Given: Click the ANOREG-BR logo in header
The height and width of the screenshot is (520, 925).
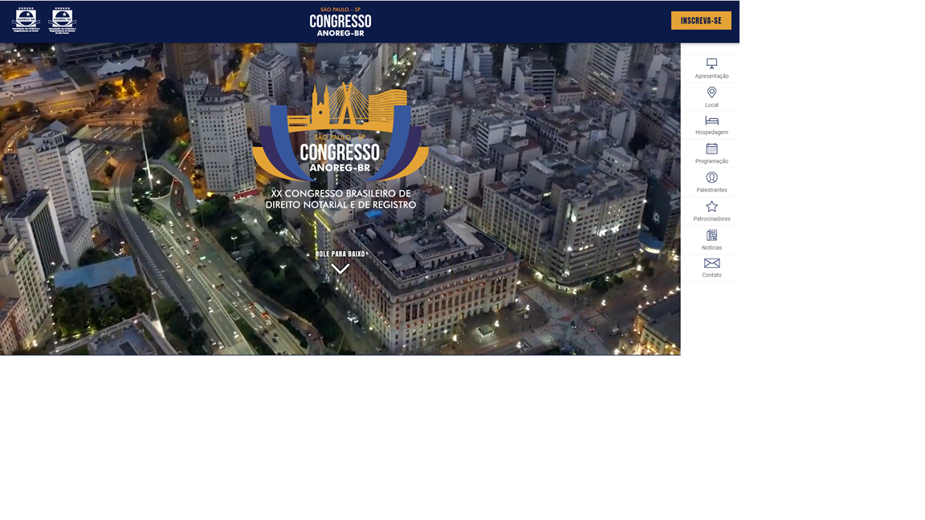Looking at the screenshot, I should (26, 20).
